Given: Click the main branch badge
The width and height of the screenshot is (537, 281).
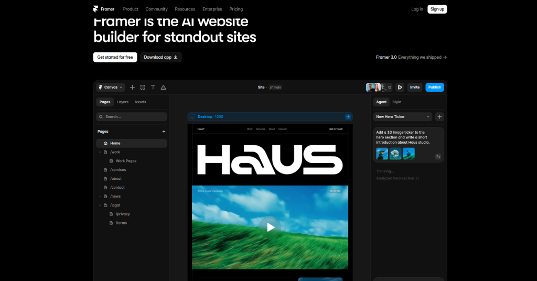Looking at the screenshot, I should (x=275, y=87).
